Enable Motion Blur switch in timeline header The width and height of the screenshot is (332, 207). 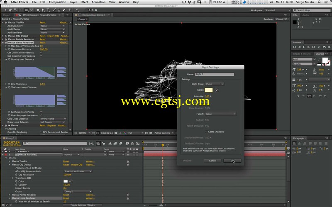pyautogui.click(x=121, y=144)
